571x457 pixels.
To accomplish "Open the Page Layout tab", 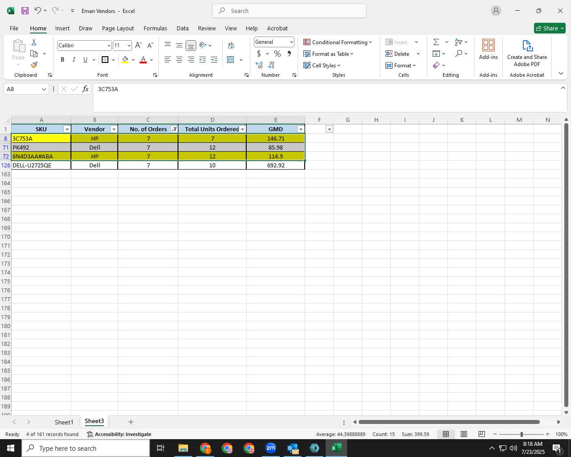I will click(118, 28).
